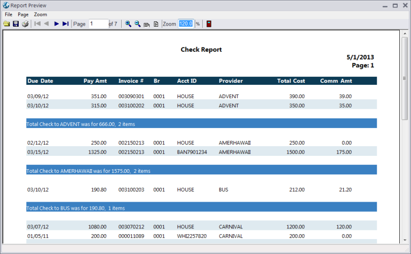Open the Page menu
411x254 pixels.
click(x=23, y=14)
